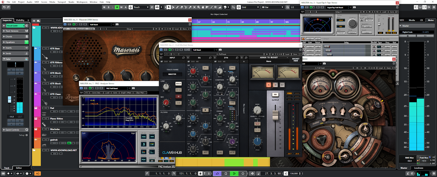This screenshot has height=177, width=437.
Task: Select the Object Selection arrow tool
Action: 169,7
